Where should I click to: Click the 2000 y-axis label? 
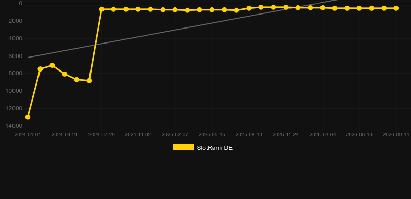[16, 21]
